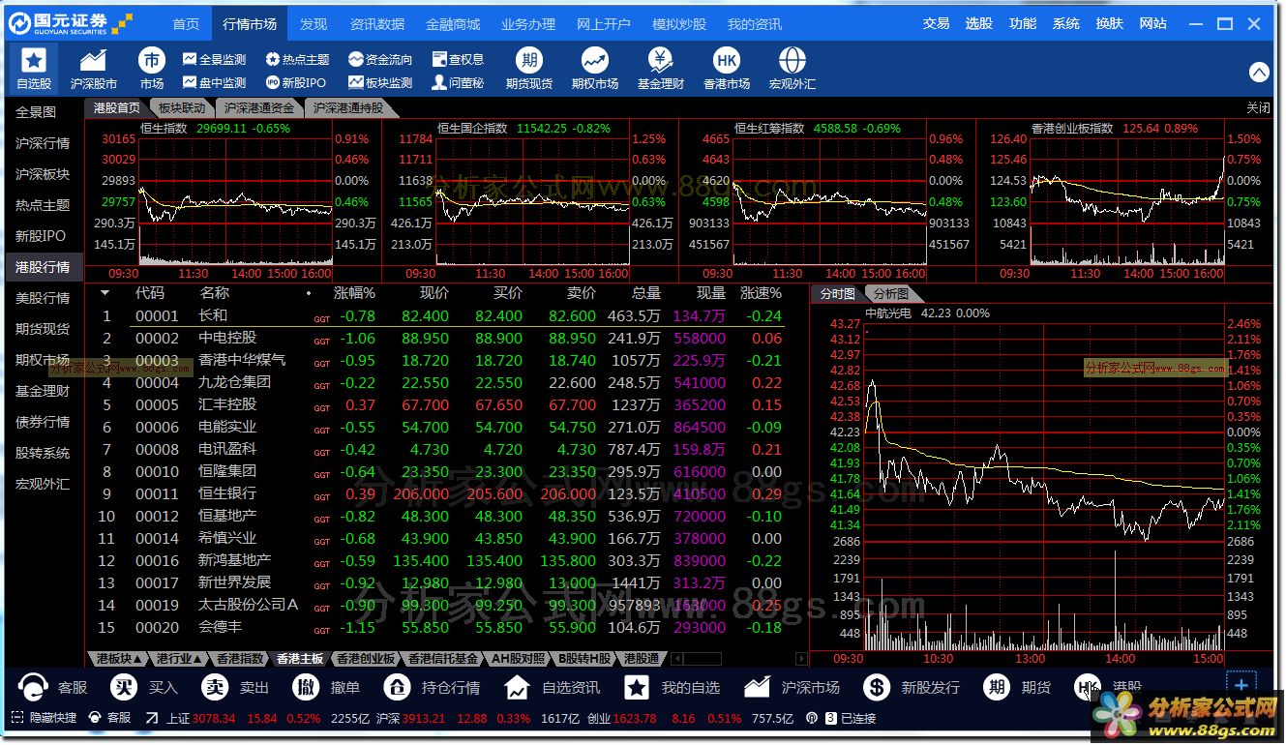Sort by the 总量 column header
The height and width of the screenshot is (745, 1286).
[646, 293]
